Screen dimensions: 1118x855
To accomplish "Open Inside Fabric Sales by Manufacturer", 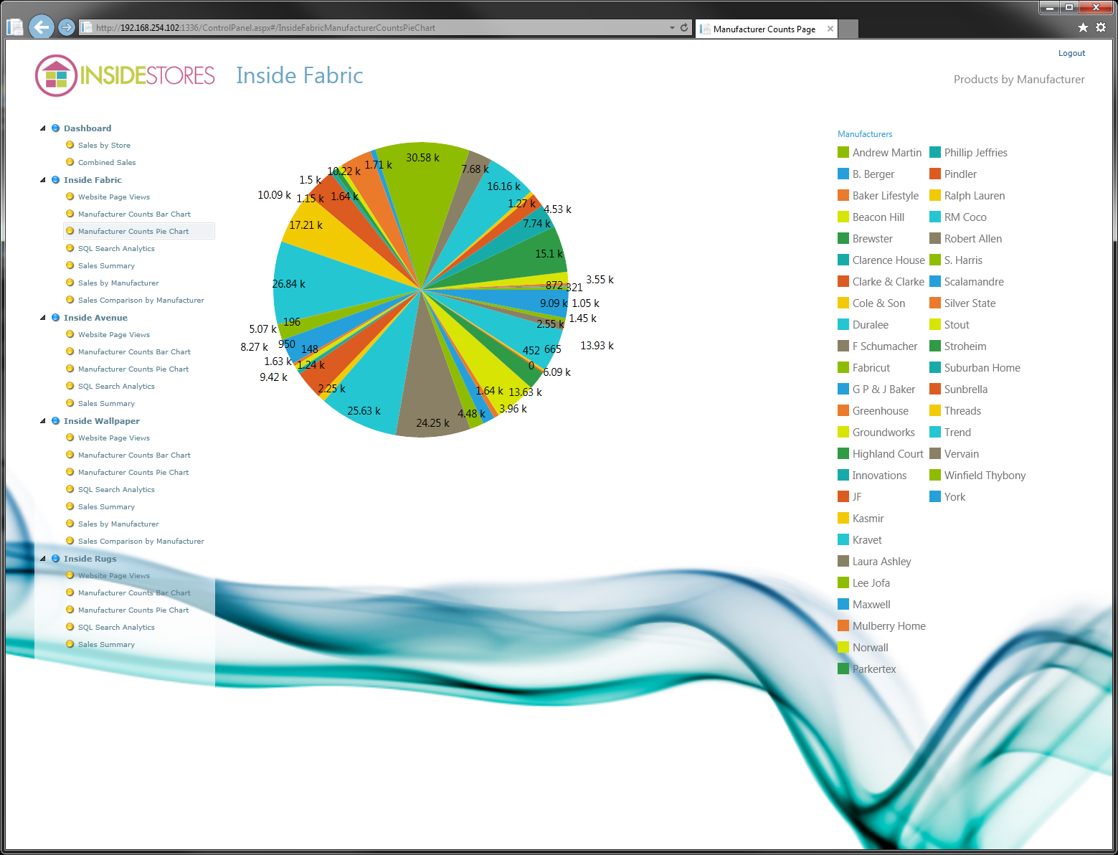I will (118, 283).
